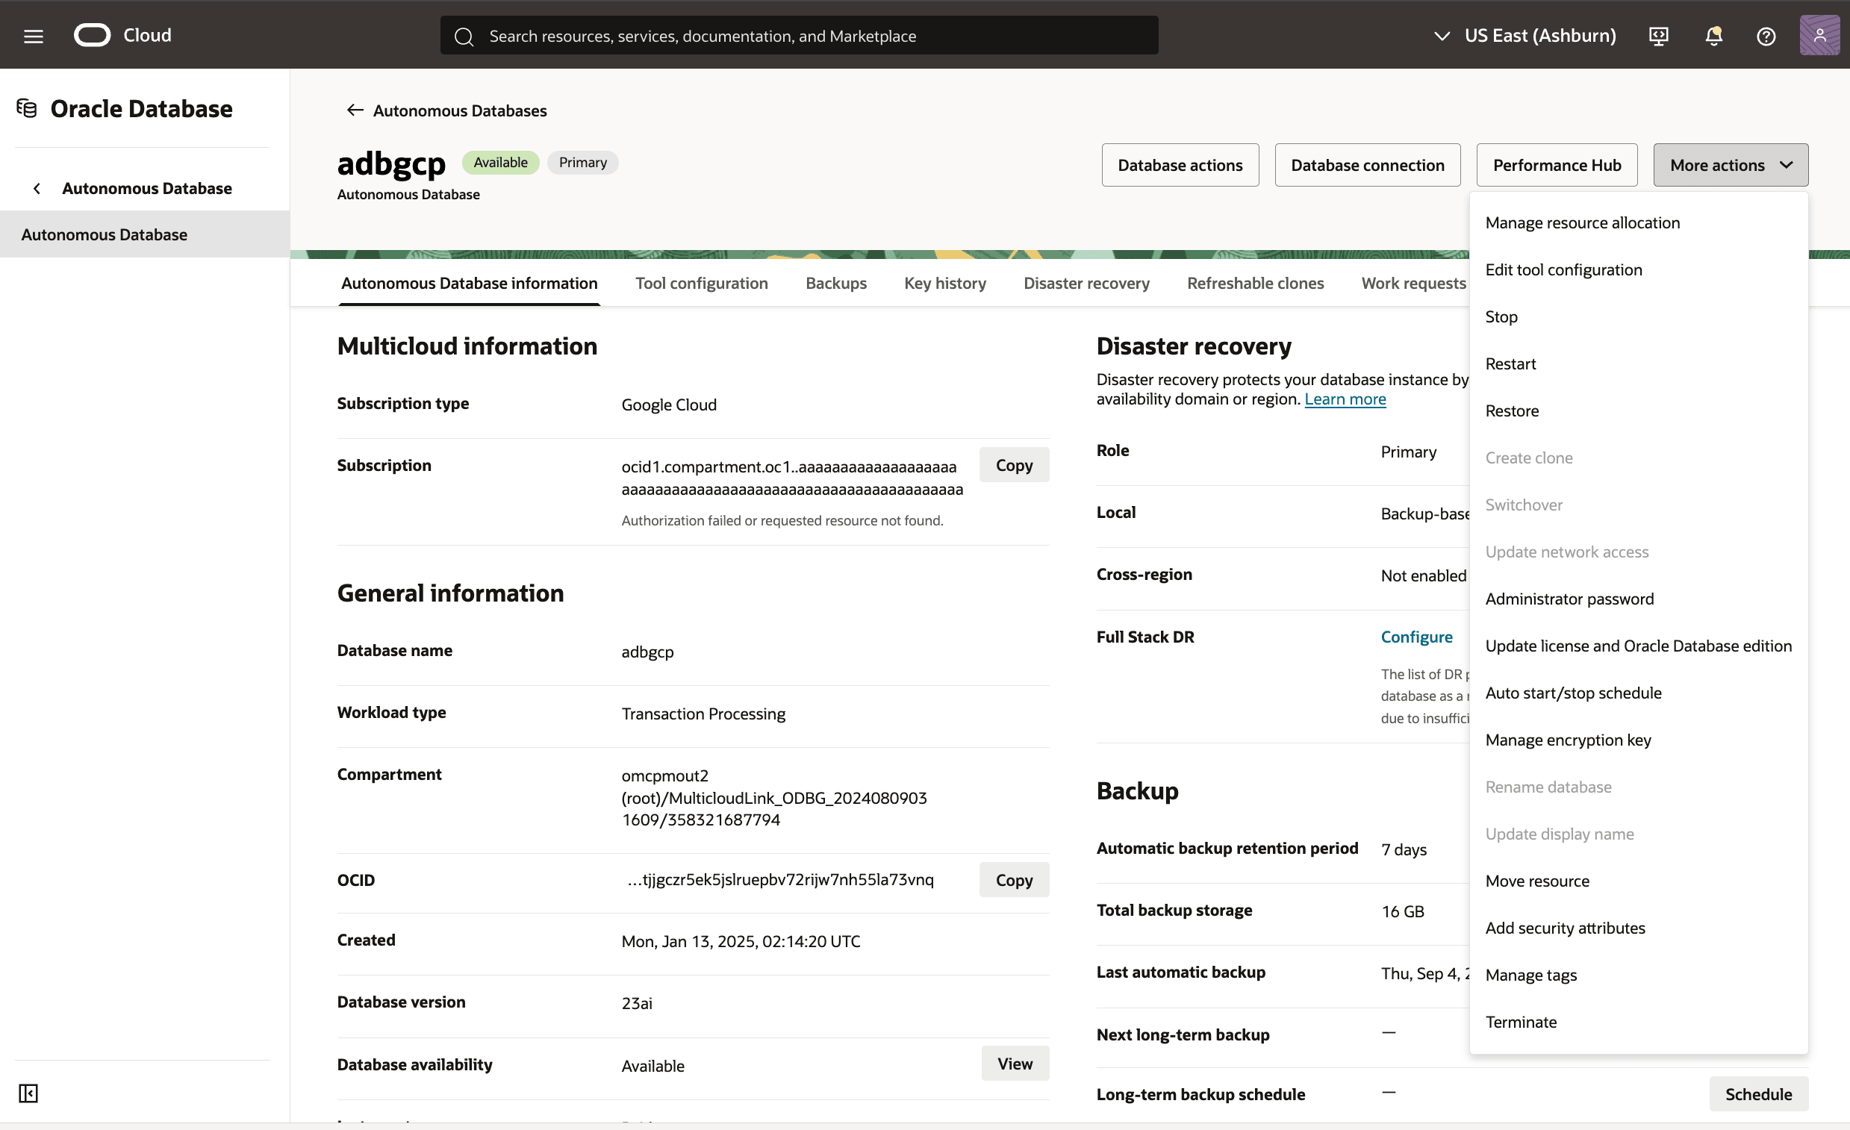Open the Disaster recovery tab
Viewport: 1850px width, 1130px height.
pos(1086,283)
